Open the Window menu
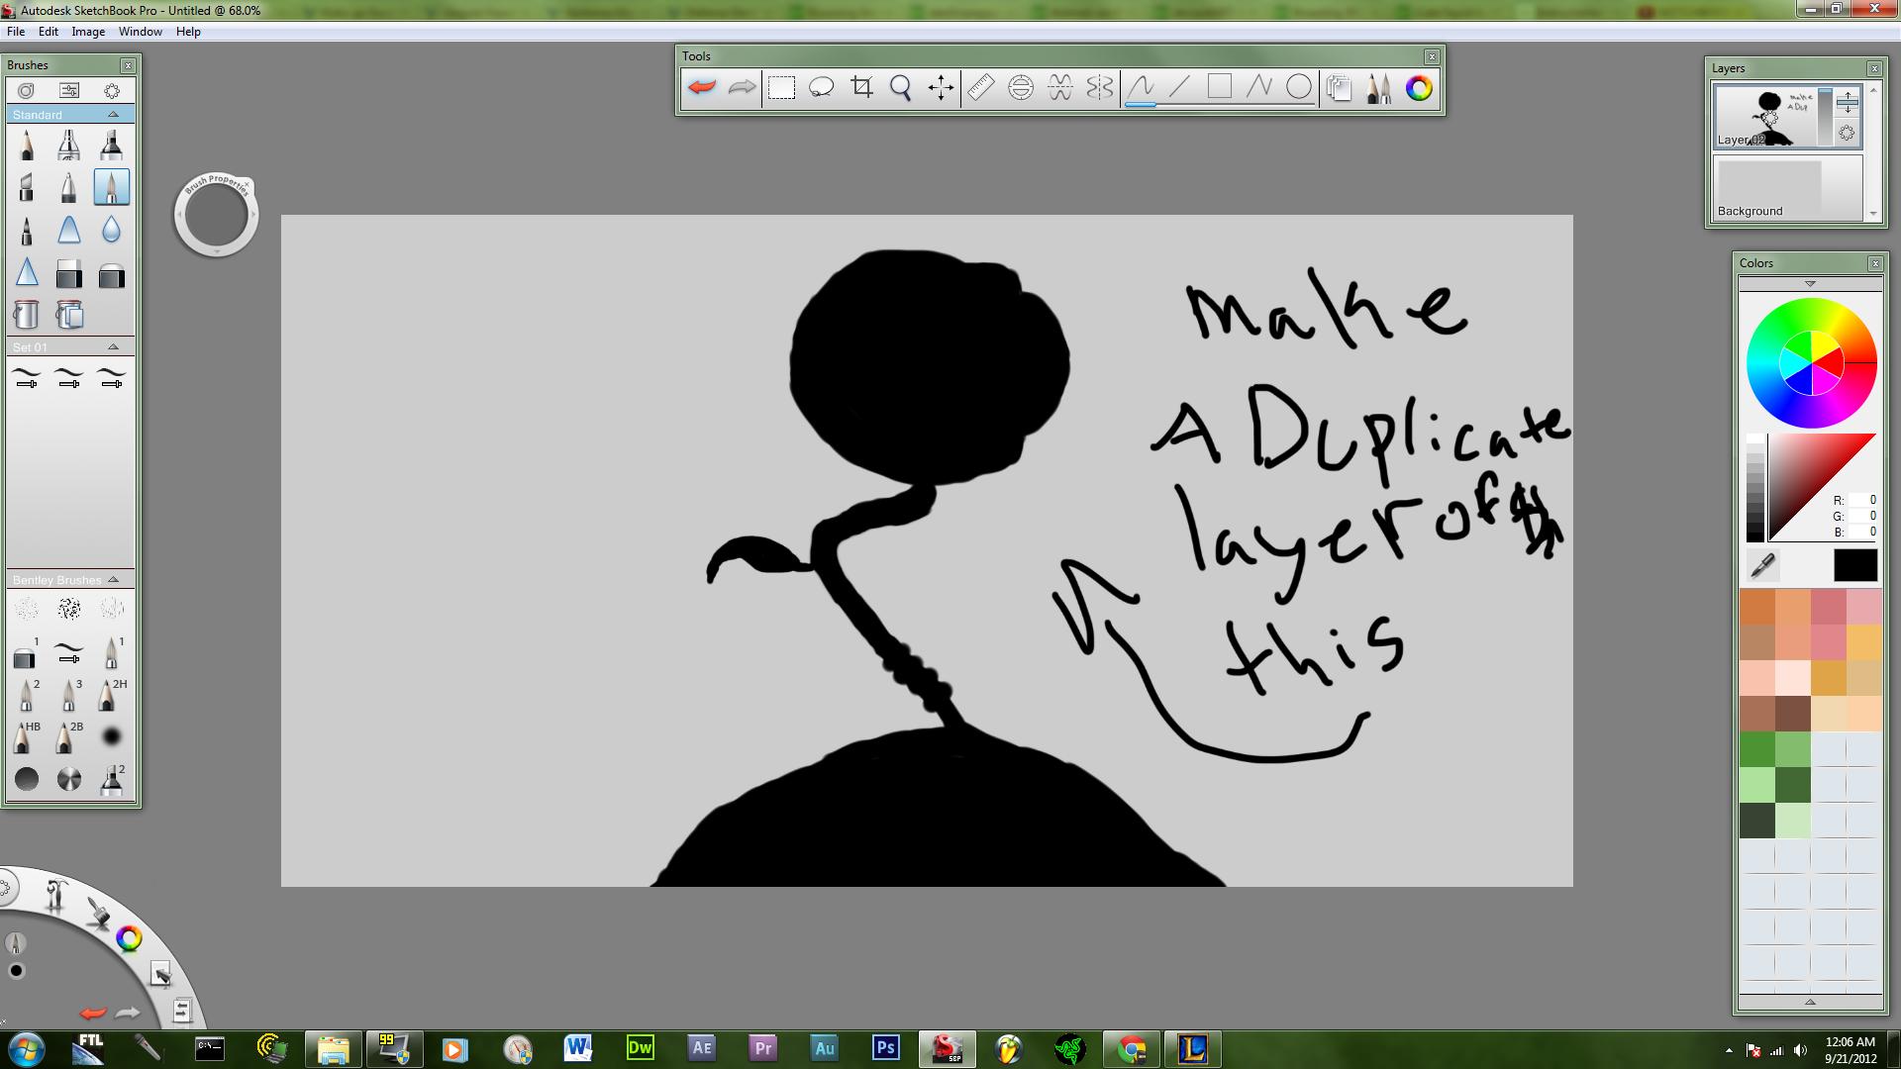 (141, 32)
